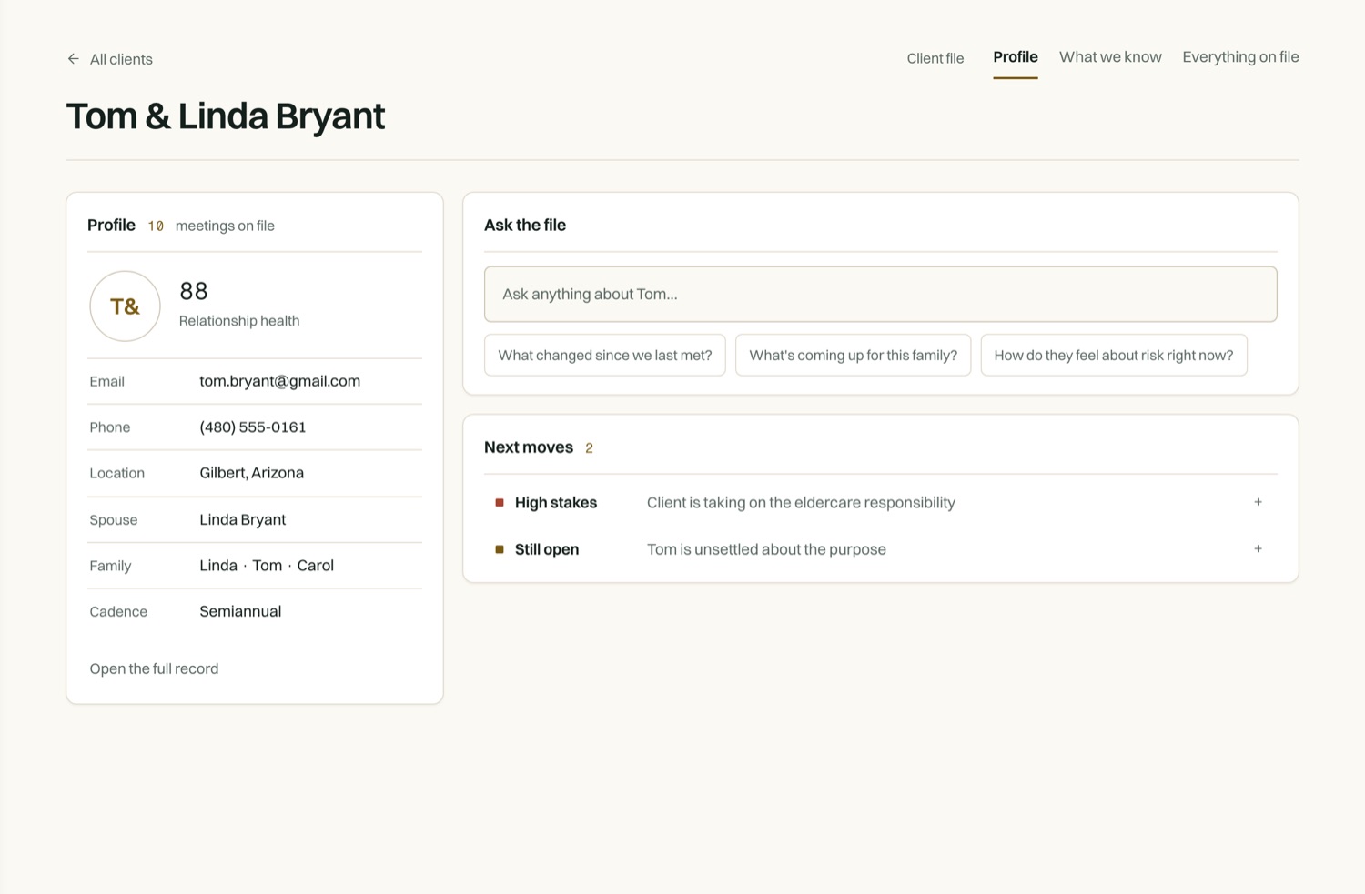Screen dimensions: 1365x894
Task: Click the phone number (480) 555-0161
Action: tap(253, 427)
